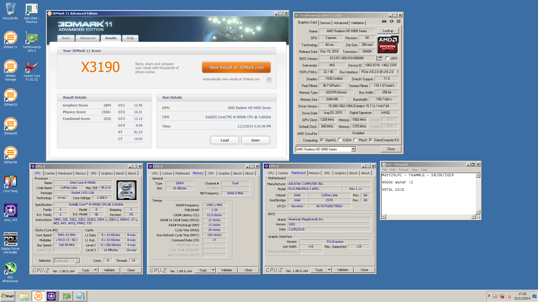Screen dimensions: 538x302
Task: Switch to the Basic tab in 3DMark 11
Action: coord(66,38)
